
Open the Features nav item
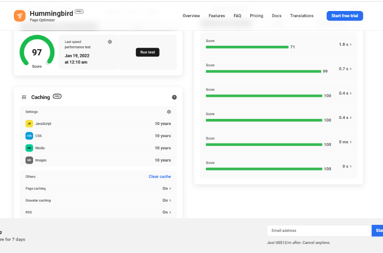pos(217,16)
